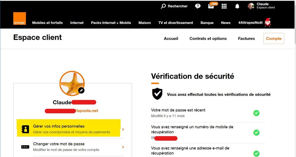Click the Claude account avatar in header
The width and height of the screenshot is (296, 157).
(251, 6)
